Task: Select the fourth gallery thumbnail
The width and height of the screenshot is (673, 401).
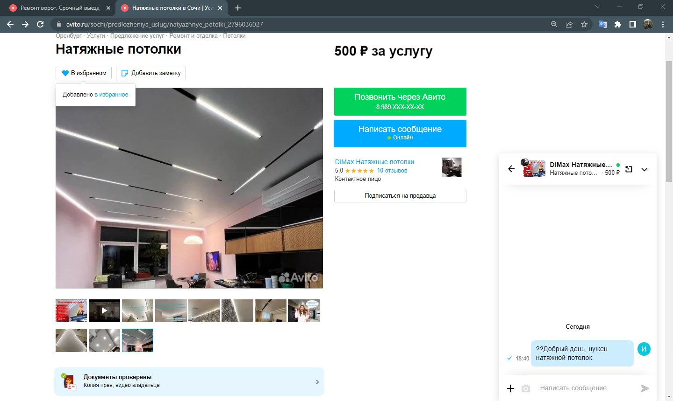Action: tap(171, 311)
